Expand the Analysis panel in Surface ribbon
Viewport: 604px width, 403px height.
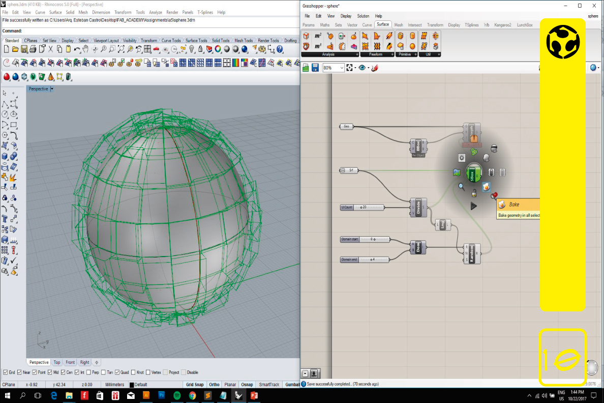click(356, 54)
